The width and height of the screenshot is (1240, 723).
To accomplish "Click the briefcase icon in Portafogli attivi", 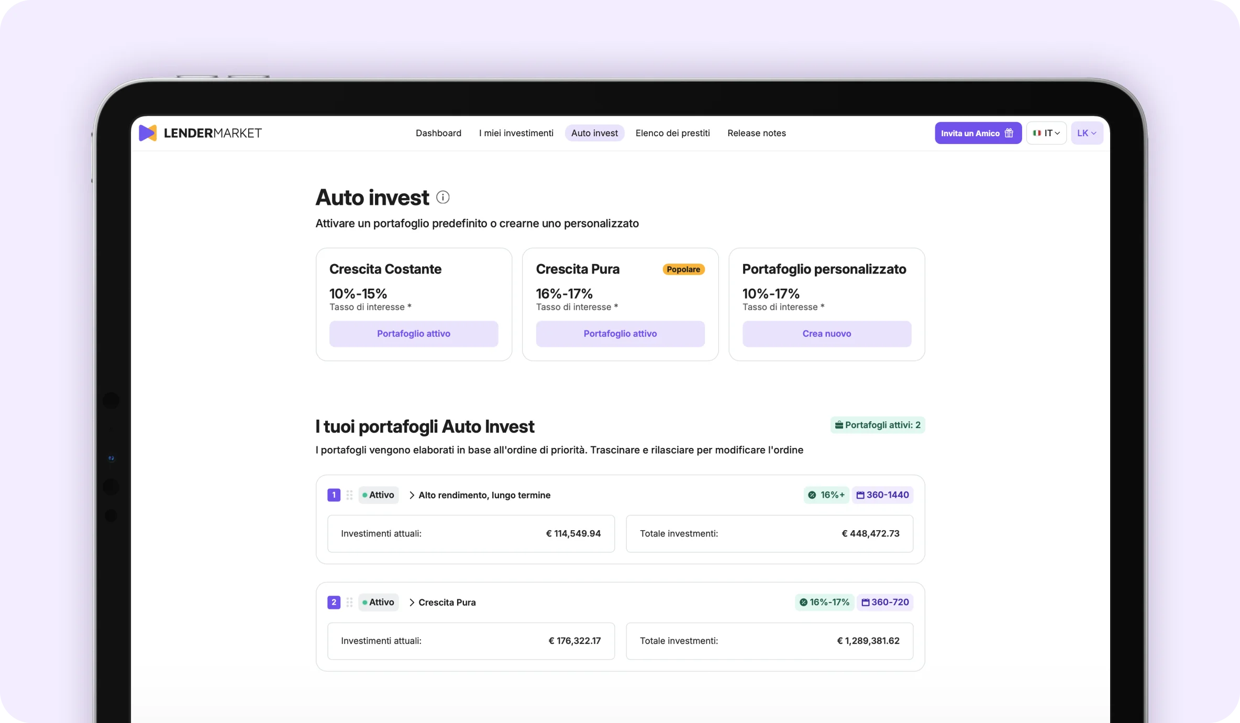I will pyautogui.click(x=839, y=425).
